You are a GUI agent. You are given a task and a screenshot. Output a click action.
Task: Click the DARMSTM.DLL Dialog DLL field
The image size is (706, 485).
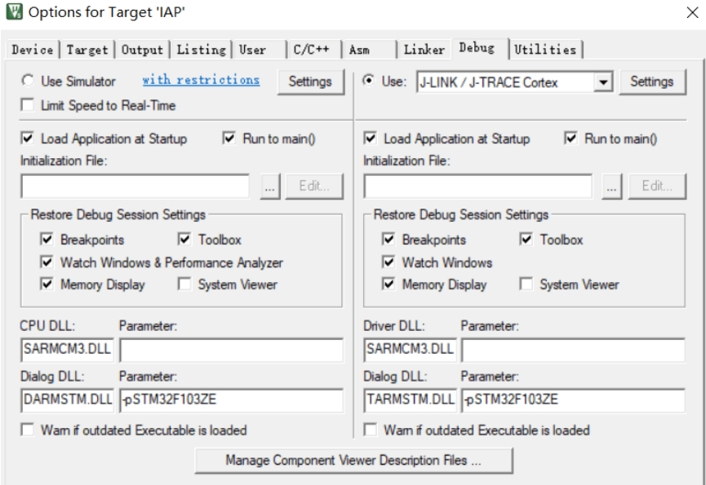tap(67, 400)
